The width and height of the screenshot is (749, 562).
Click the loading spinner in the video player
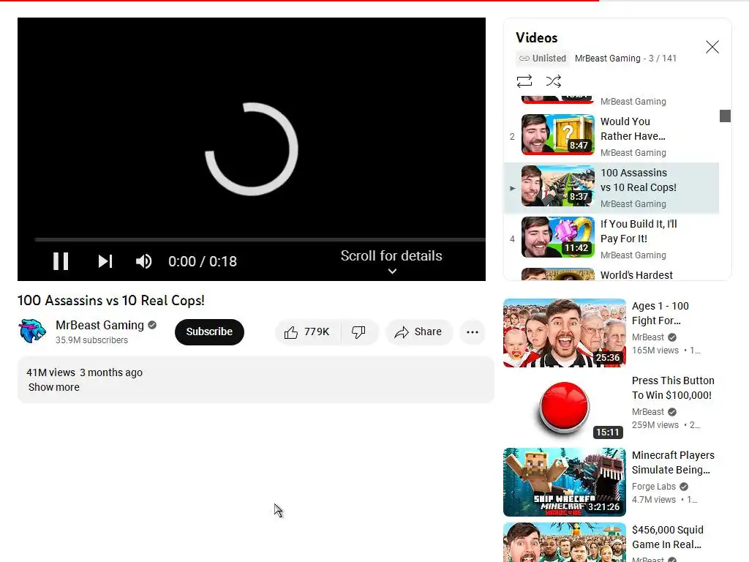point(252,149)
